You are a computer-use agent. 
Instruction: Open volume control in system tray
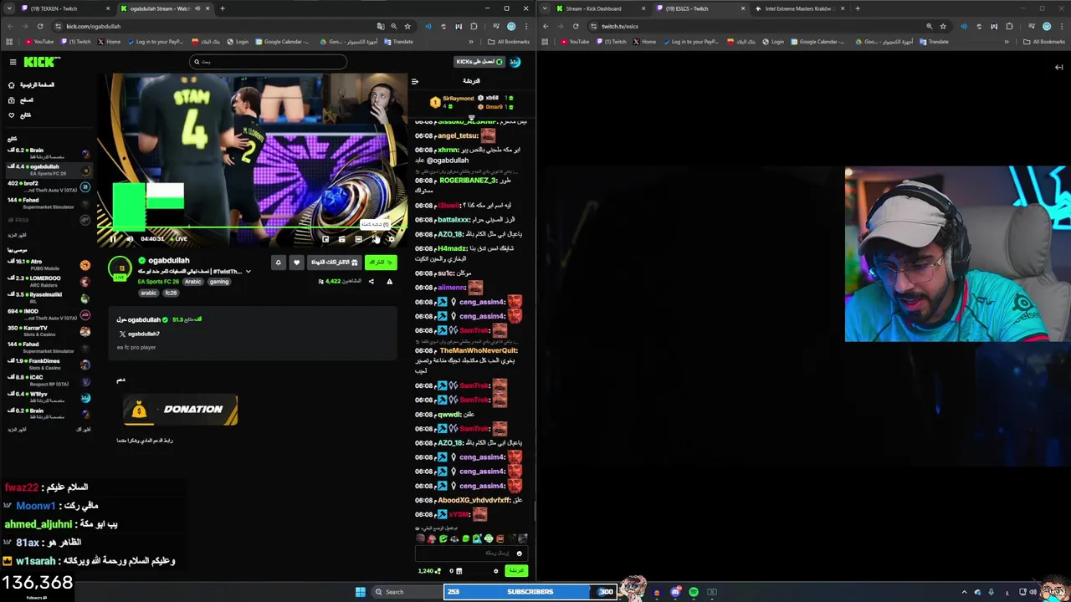1033,592
